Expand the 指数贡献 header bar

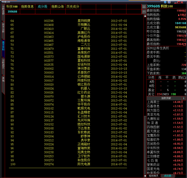click(x=164, y=98)
